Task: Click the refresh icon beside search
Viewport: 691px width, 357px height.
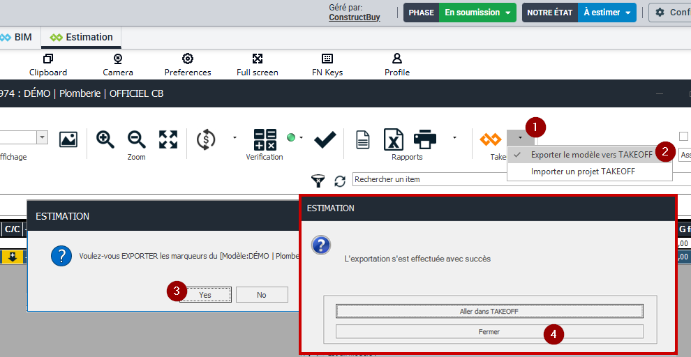Action: (x=340, y=181)
